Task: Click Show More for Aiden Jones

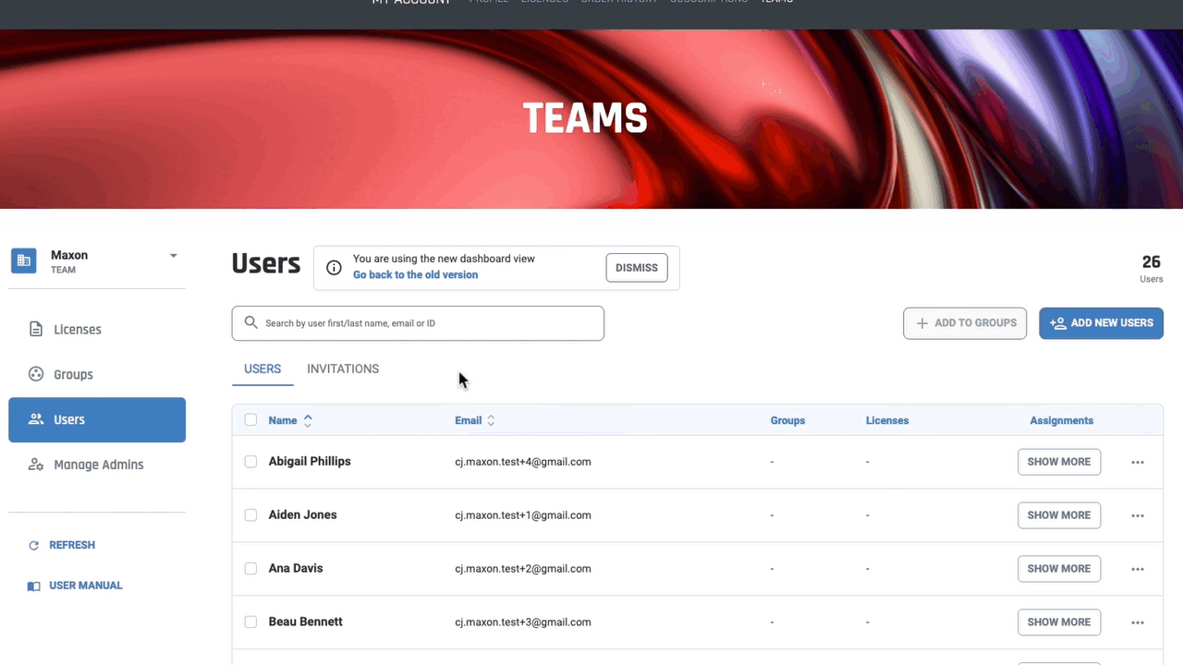Action: tap(1059, 515)
